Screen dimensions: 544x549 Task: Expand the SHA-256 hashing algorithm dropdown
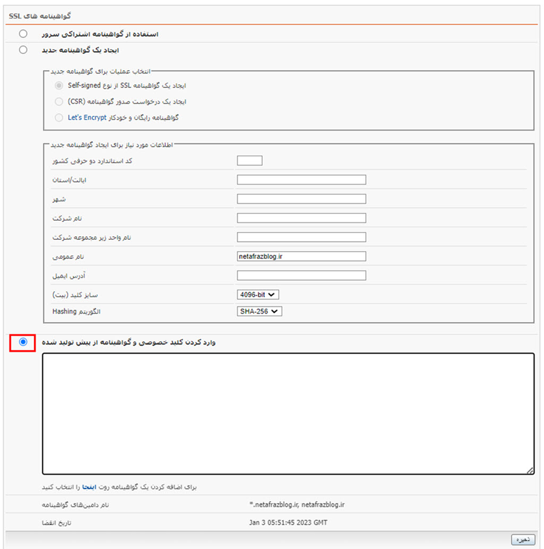click(259, 311)
